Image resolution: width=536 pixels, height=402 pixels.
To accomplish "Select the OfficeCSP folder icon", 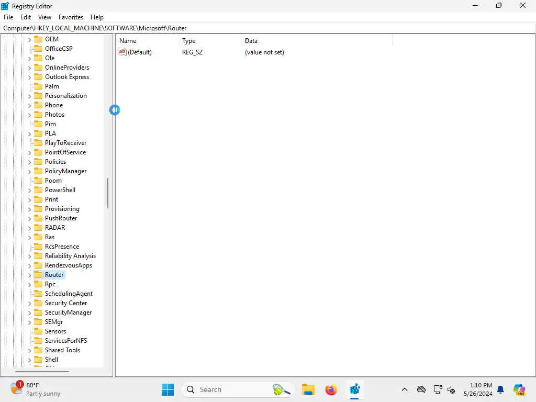I will point(38,49).
